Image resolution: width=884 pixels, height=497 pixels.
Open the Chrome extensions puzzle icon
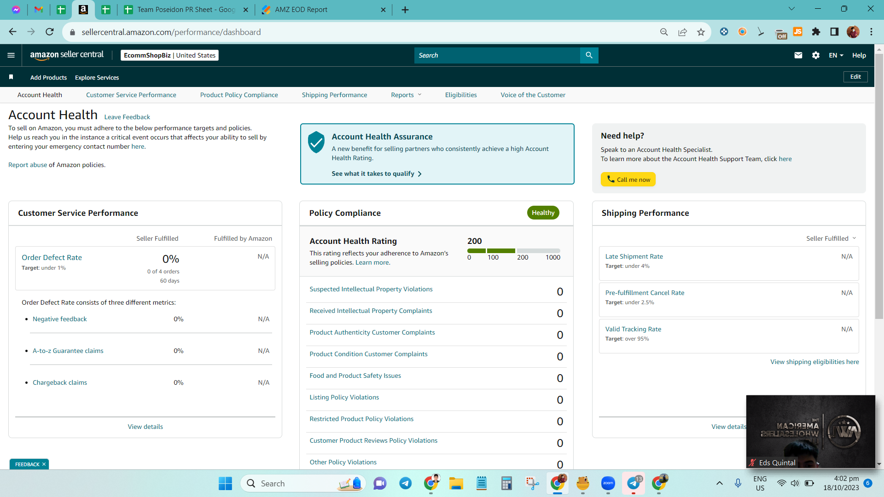[816, 32]
